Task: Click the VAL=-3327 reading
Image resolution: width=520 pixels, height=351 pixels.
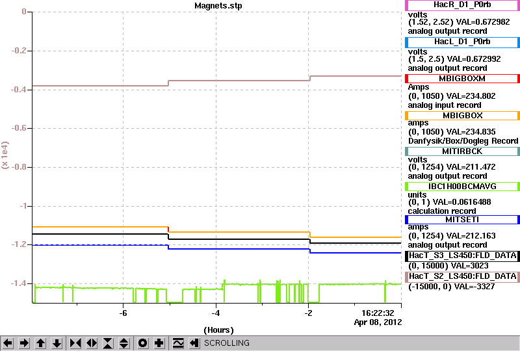Action: pyautogui.click(x=475, y=287)
